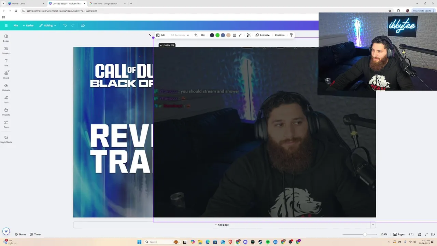The height and width of the screenshot is (246, 437).
Task: Open the transparency checkerboard control
Action: pos(249,35)
